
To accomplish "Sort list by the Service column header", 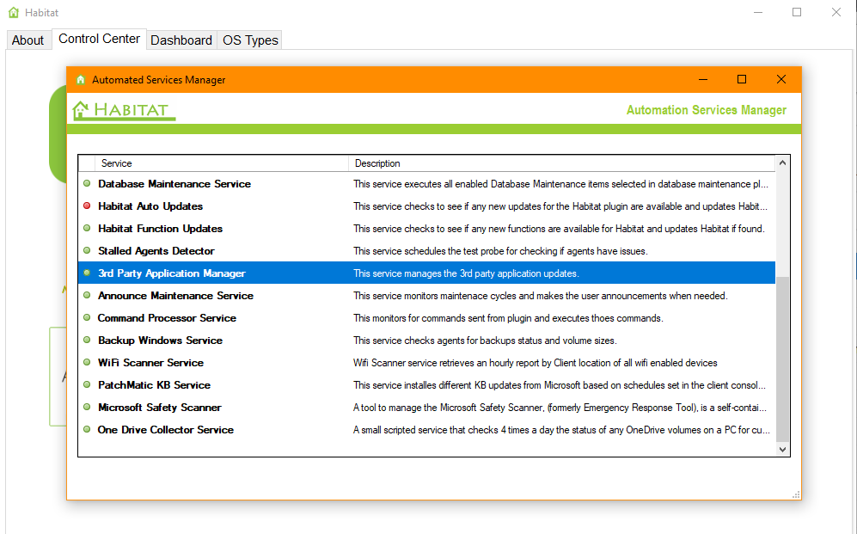I will click(x=222, y=163).
